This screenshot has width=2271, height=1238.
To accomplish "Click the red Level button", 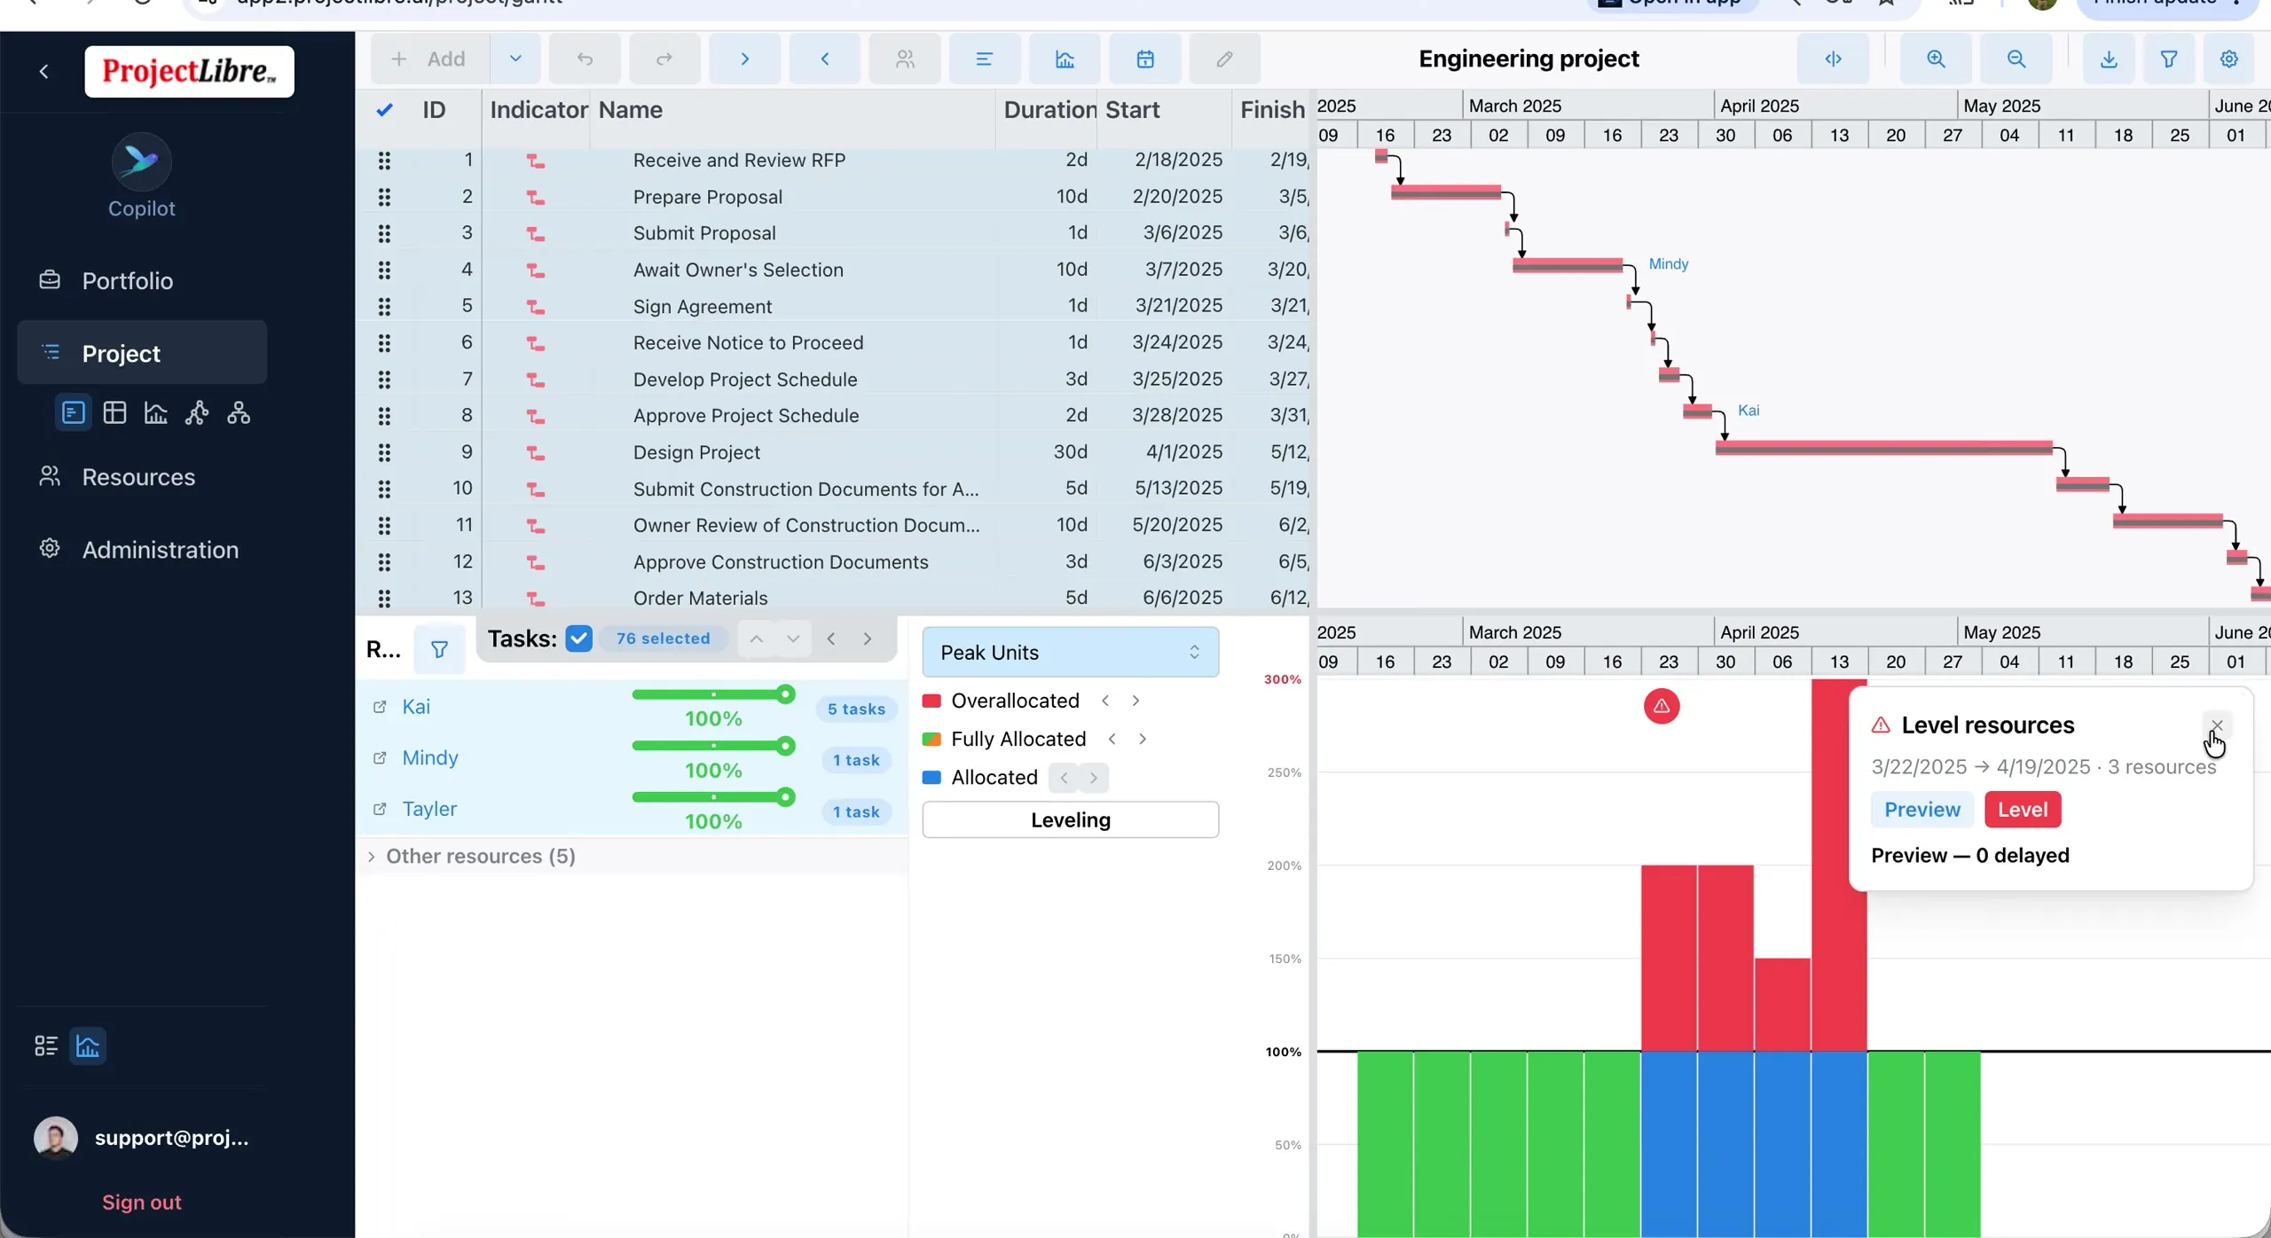I will (2022, 809).
